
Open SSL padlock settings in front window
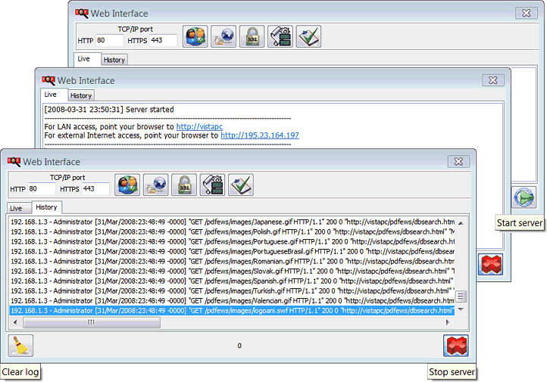click(x=184, y=185)
